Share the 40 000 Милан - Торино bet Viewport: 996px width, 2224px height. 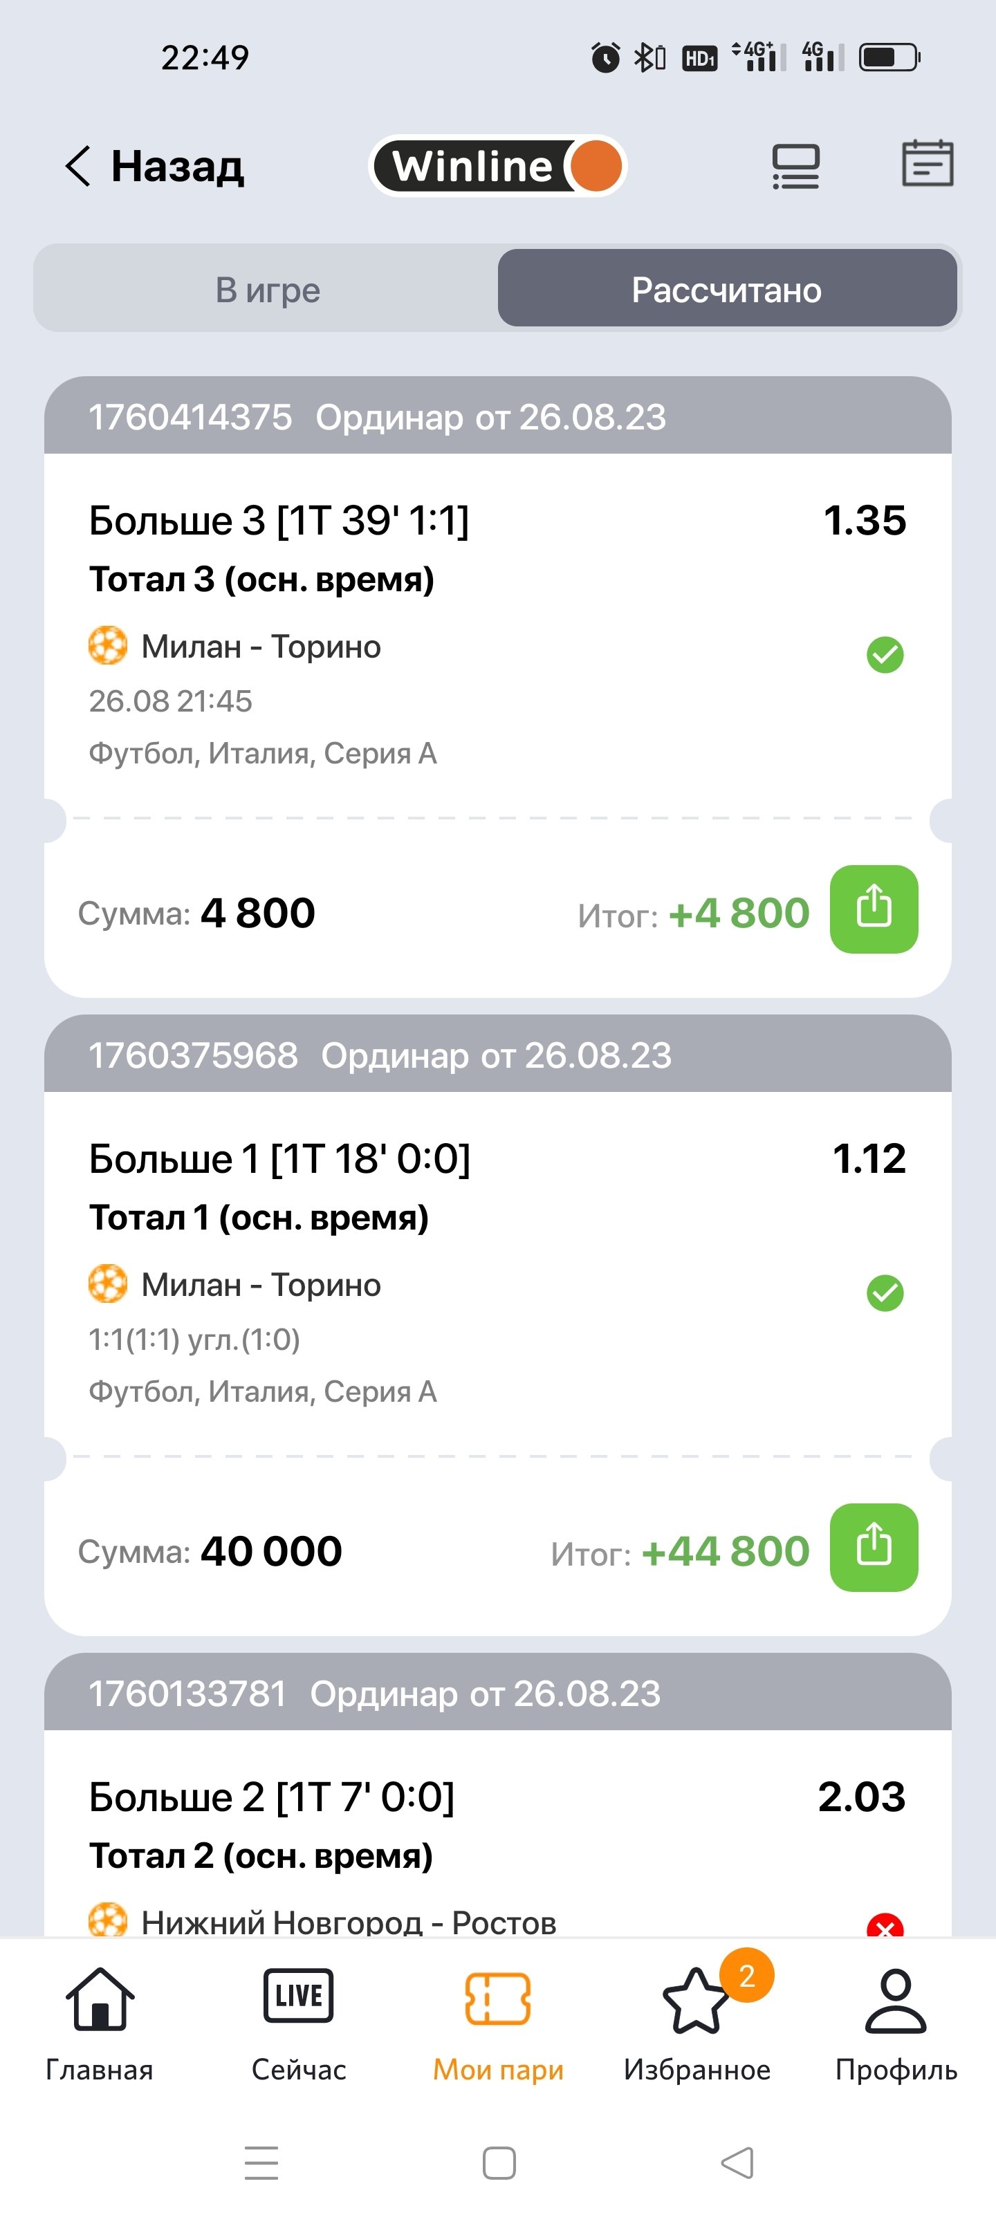pyautogui.click(x=874, y=1547)
